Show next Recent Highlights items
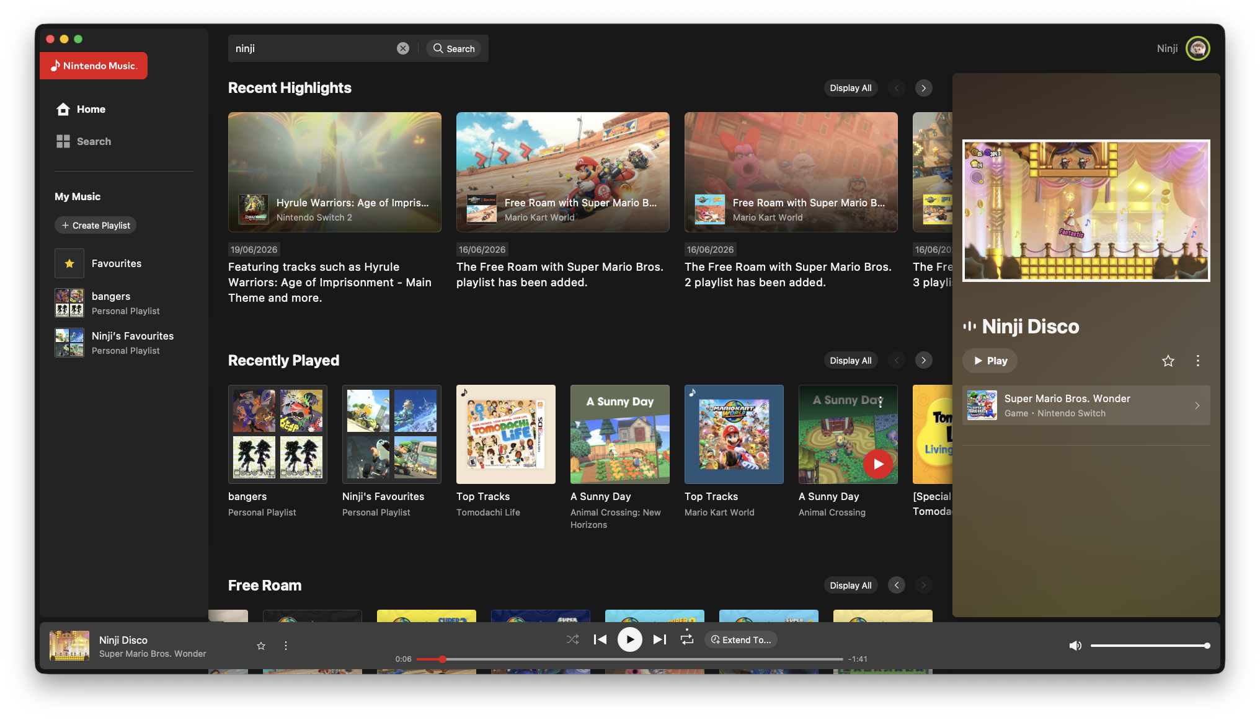 [x=924, y=88]
